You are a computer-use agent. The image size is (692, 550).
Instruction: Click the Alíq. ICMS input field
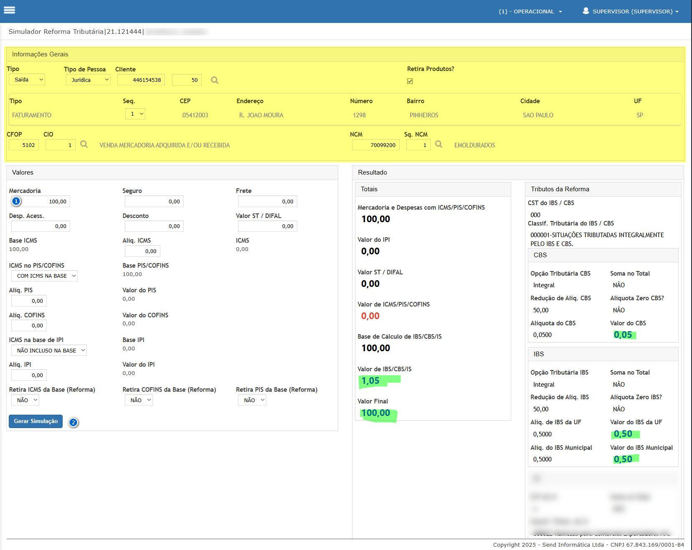(142, 251)
